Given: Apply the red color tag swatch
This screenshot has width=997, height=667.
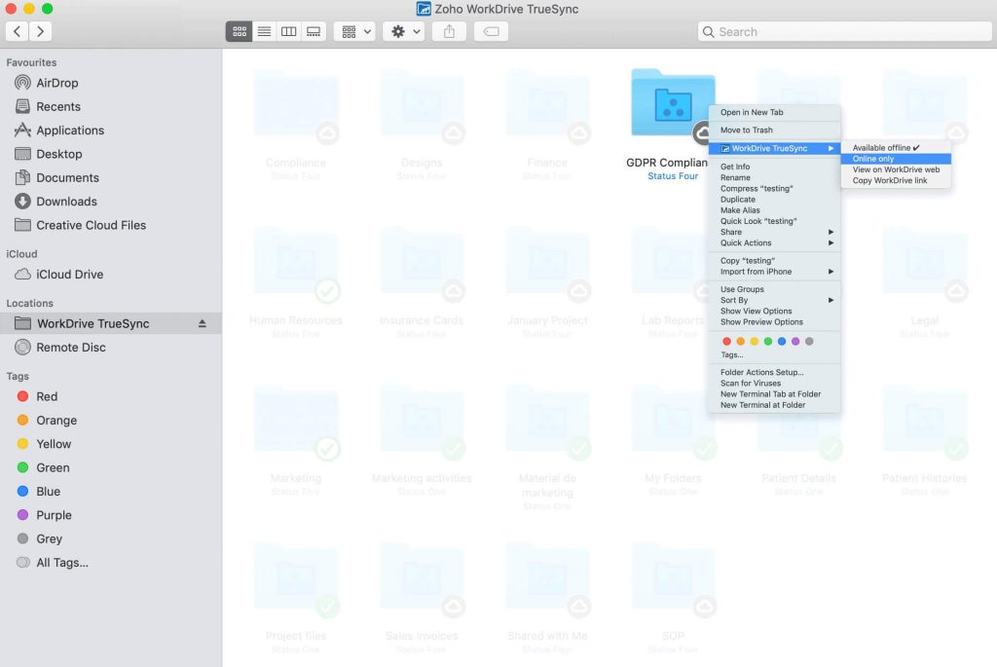Looking at the screenshot, I should pos(726,342).
